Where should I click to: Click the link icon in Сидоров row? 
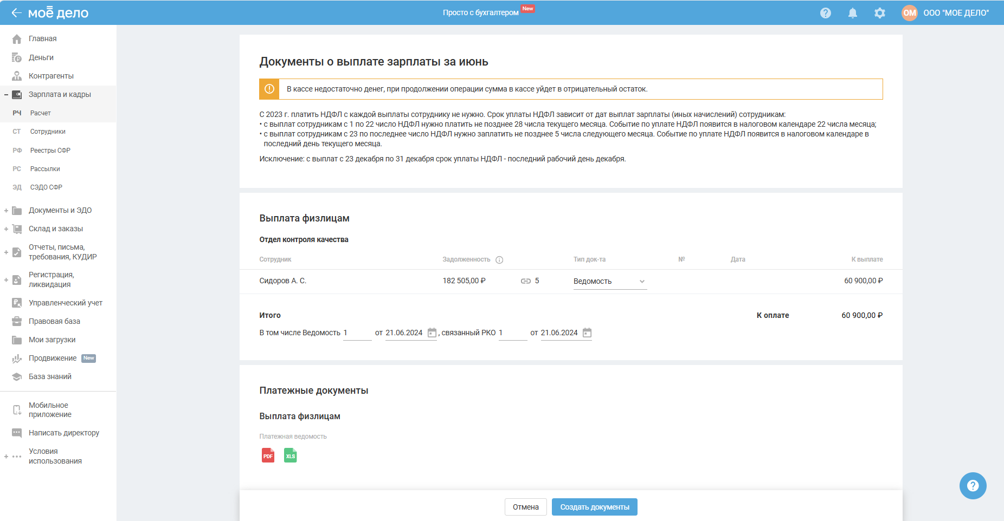tap(526, 281)
